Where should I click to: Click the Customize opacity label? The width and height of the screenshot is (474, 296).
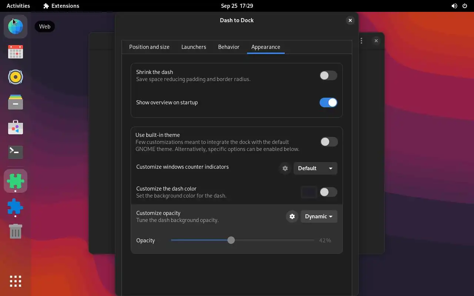(x=158, y=213)
